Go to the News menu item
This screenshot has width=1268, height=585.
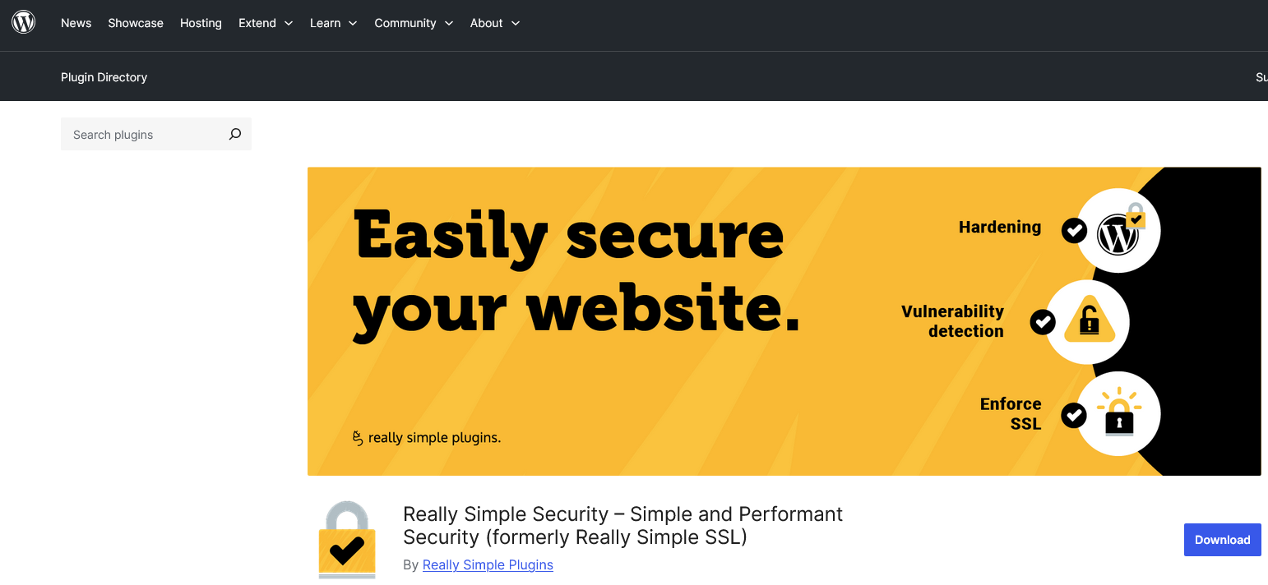76,23
